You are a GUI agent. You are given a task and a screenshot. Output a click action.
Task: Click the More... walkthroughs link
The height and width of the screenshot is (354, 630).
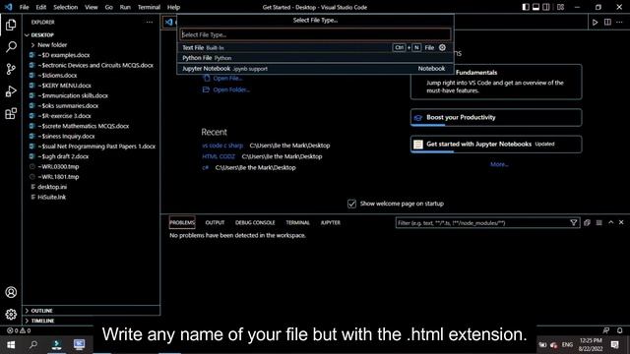[499, 164]
